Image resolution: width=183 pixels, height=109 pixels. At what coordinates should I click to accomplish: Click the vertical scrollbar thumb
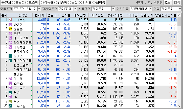[x=179, y=22]
